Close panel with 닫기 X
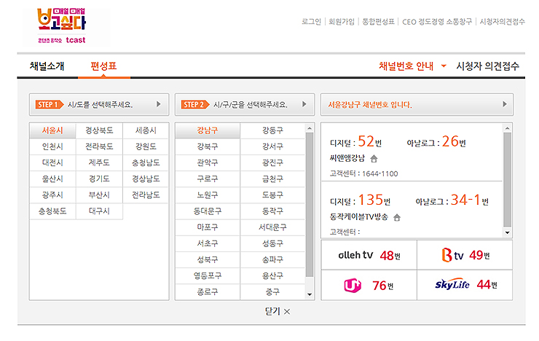 (278, 311)
